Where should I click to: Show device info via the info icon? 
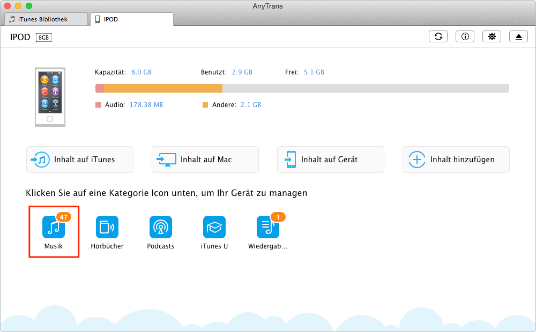[465, 36]
